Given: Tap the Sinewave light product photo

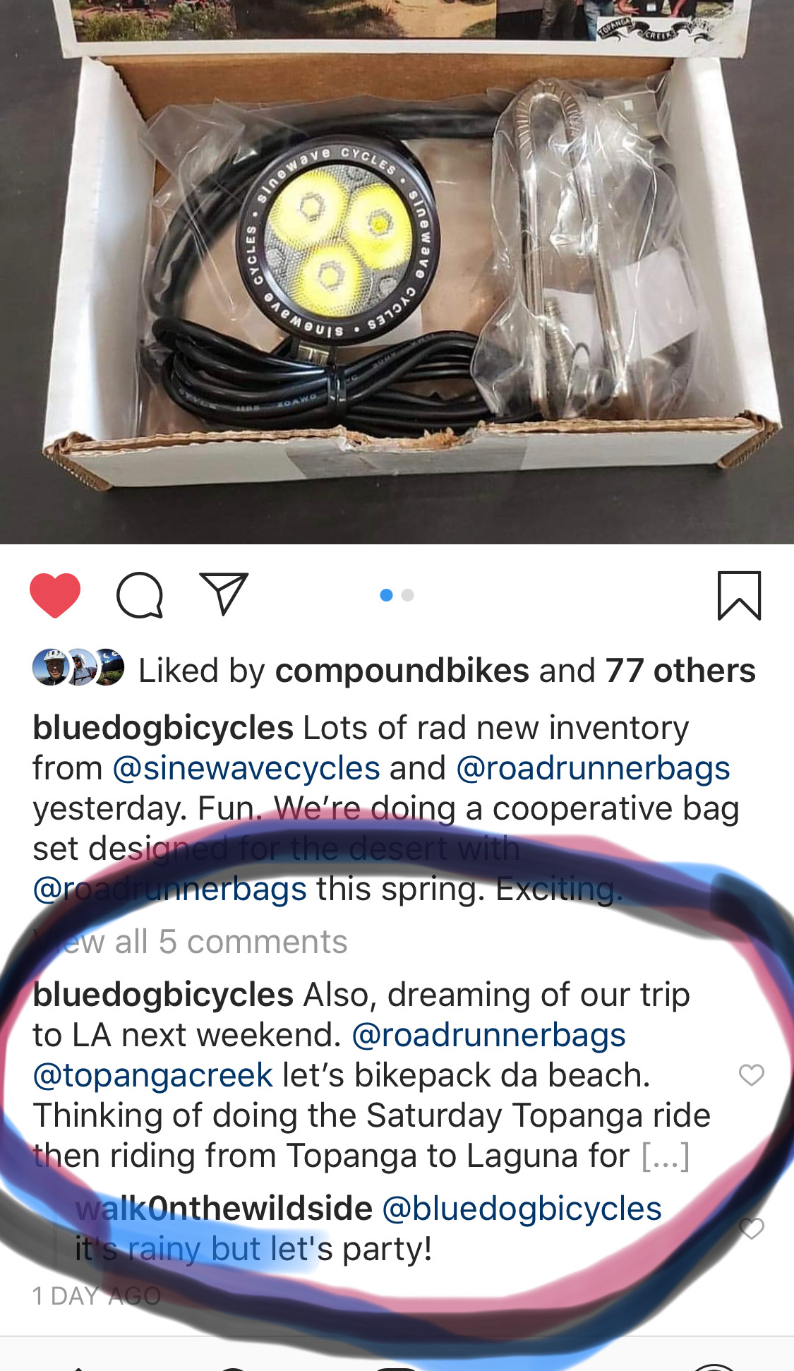Looking at the screenshot, I should coord(397,272).
